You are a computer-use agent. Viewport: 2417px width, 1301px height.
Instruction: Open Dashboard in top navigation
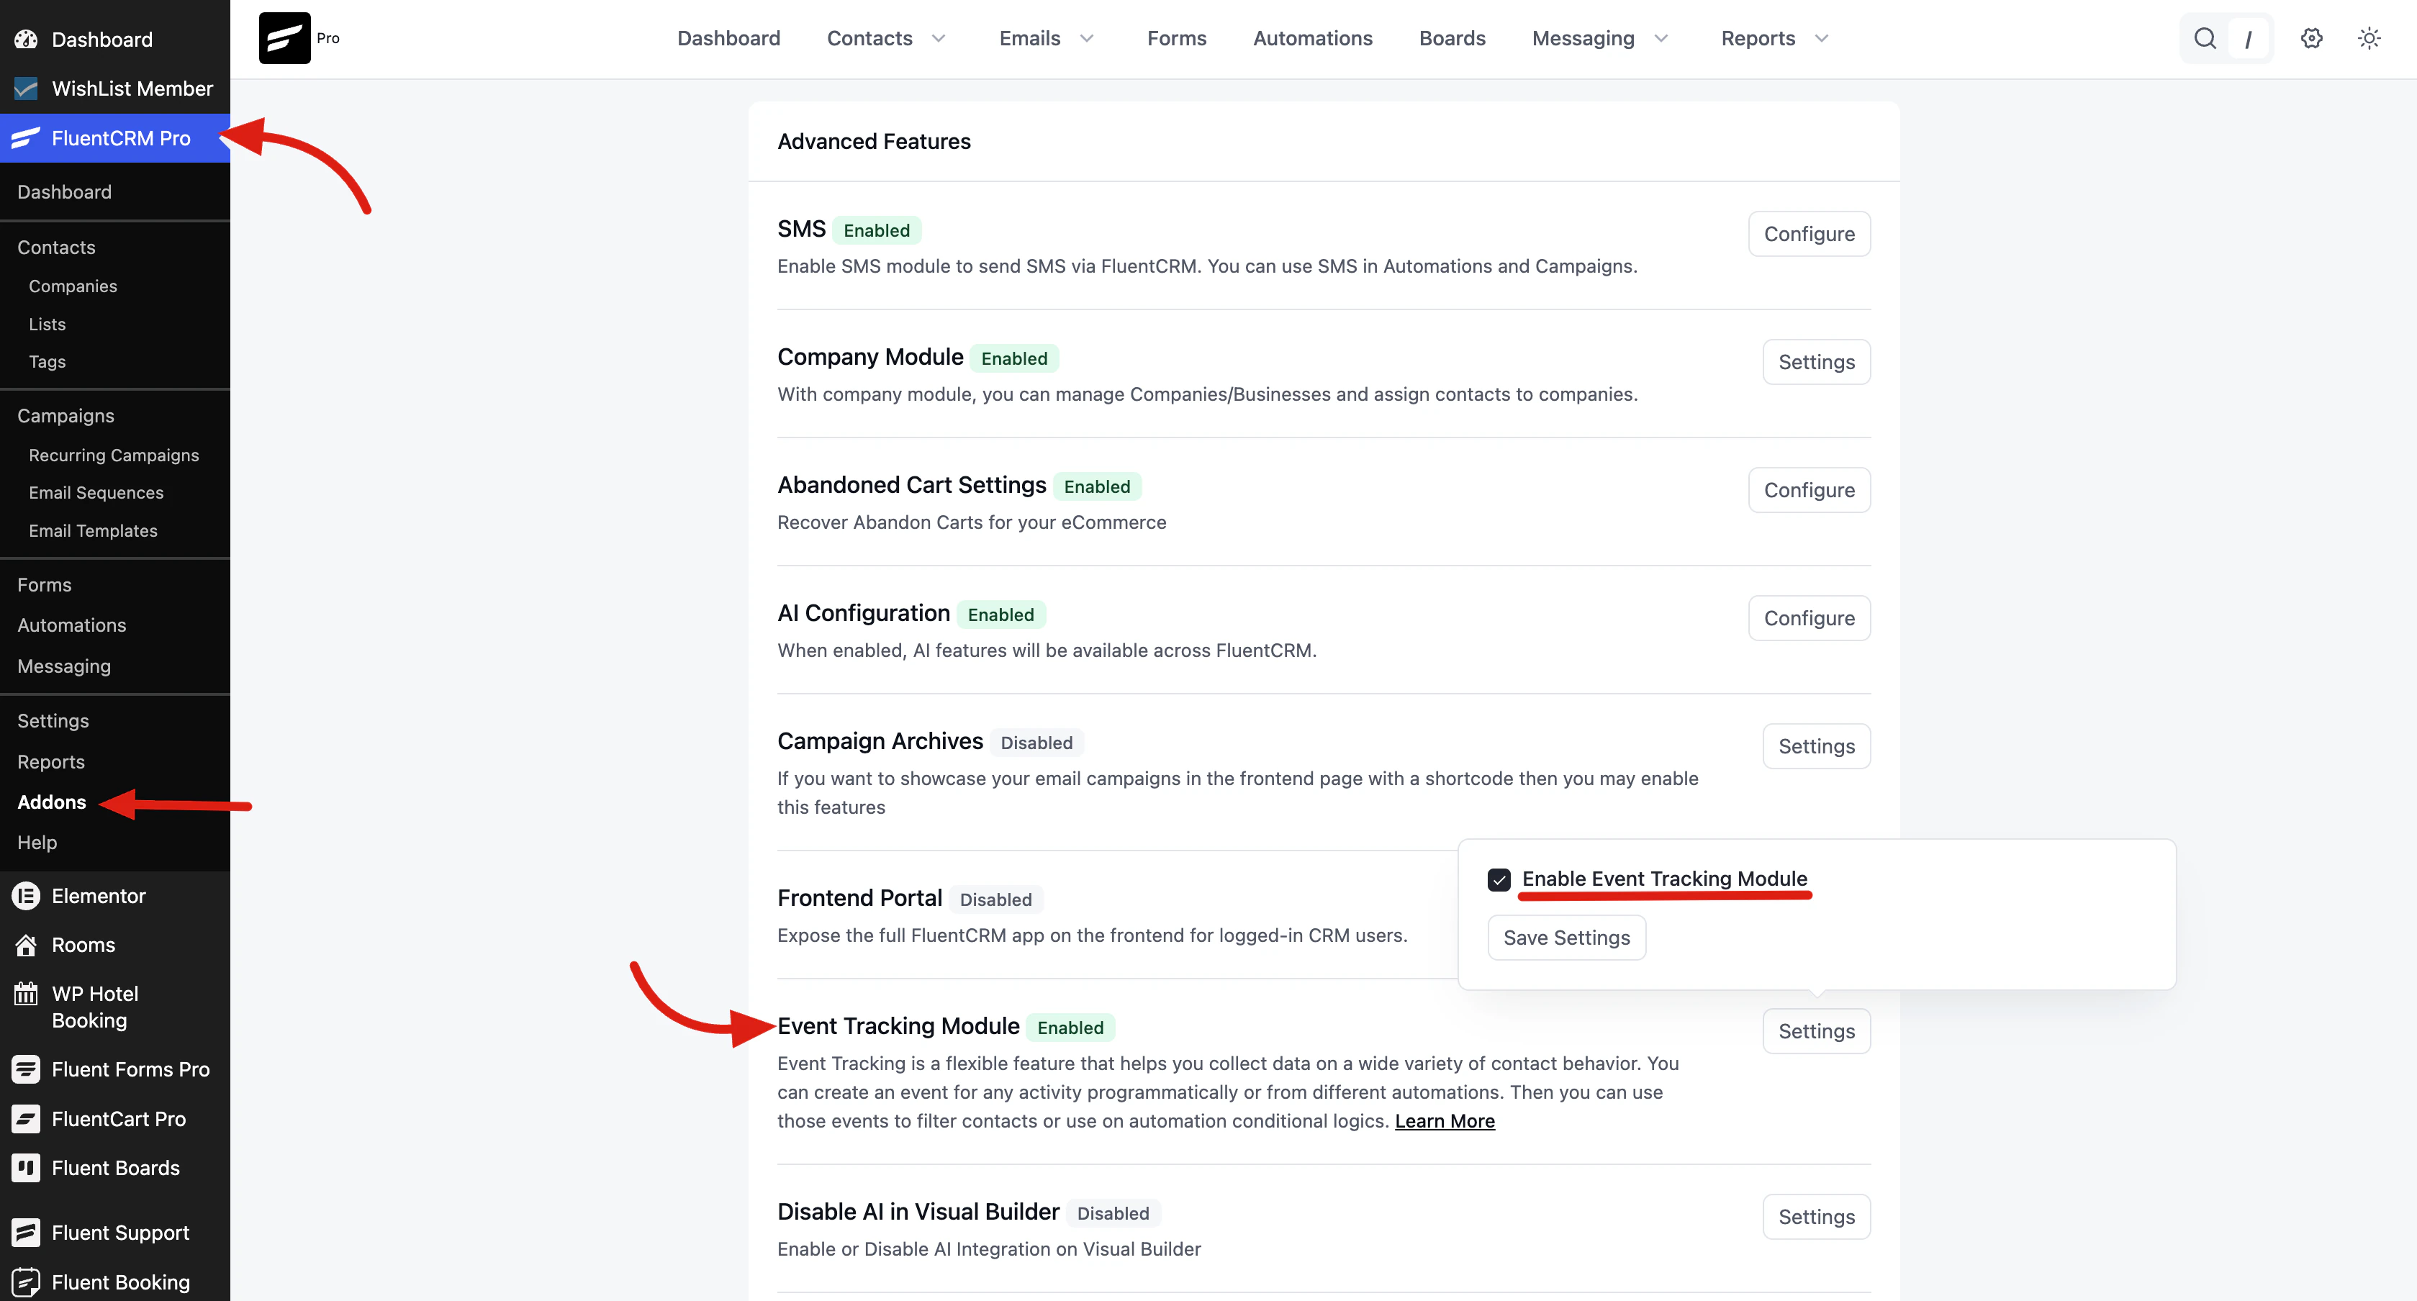click(728, 38)
